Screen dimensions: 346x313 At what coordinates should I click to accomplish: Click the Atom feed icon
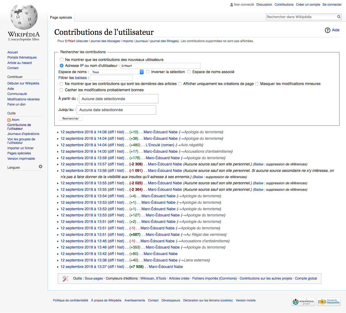coord(9,120)
